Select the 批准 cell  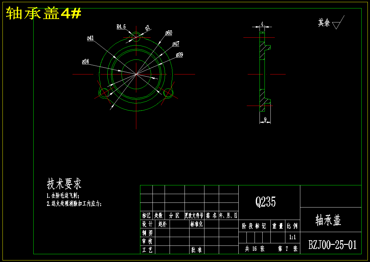pos(197,250)
